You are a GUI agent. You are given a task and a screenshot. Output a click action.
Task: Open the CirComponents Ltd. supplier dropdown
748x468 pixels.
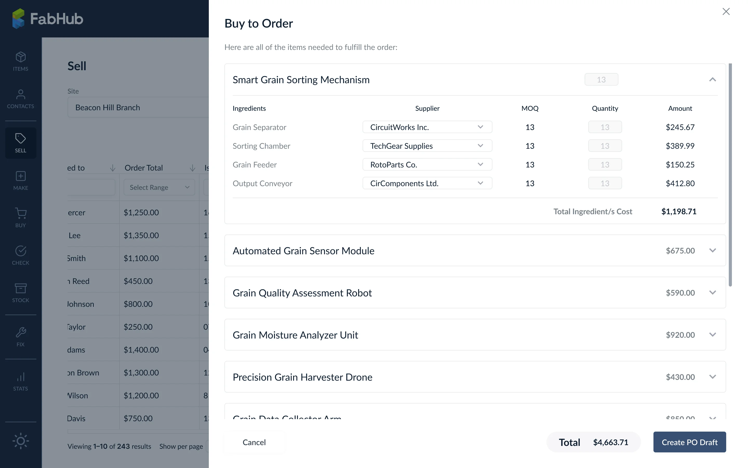pyautogui.click(x=427, y=183)
